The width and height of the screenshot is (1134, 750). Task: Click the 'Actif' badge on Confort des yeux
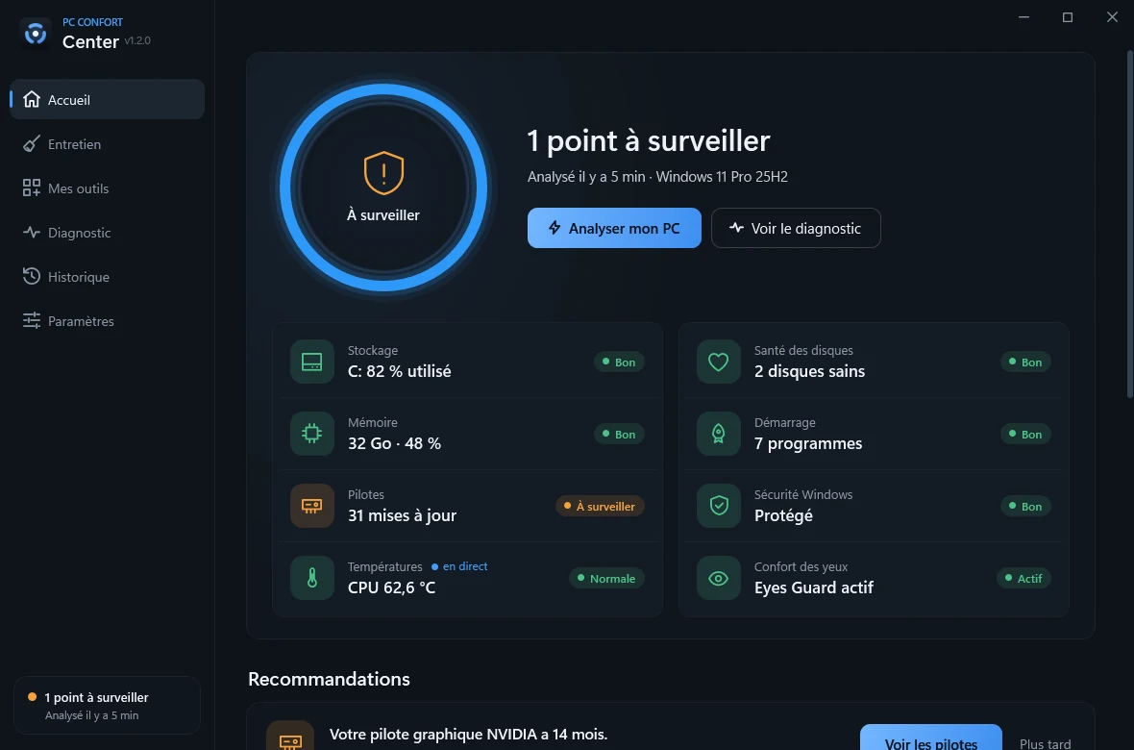pos(1023,579)
